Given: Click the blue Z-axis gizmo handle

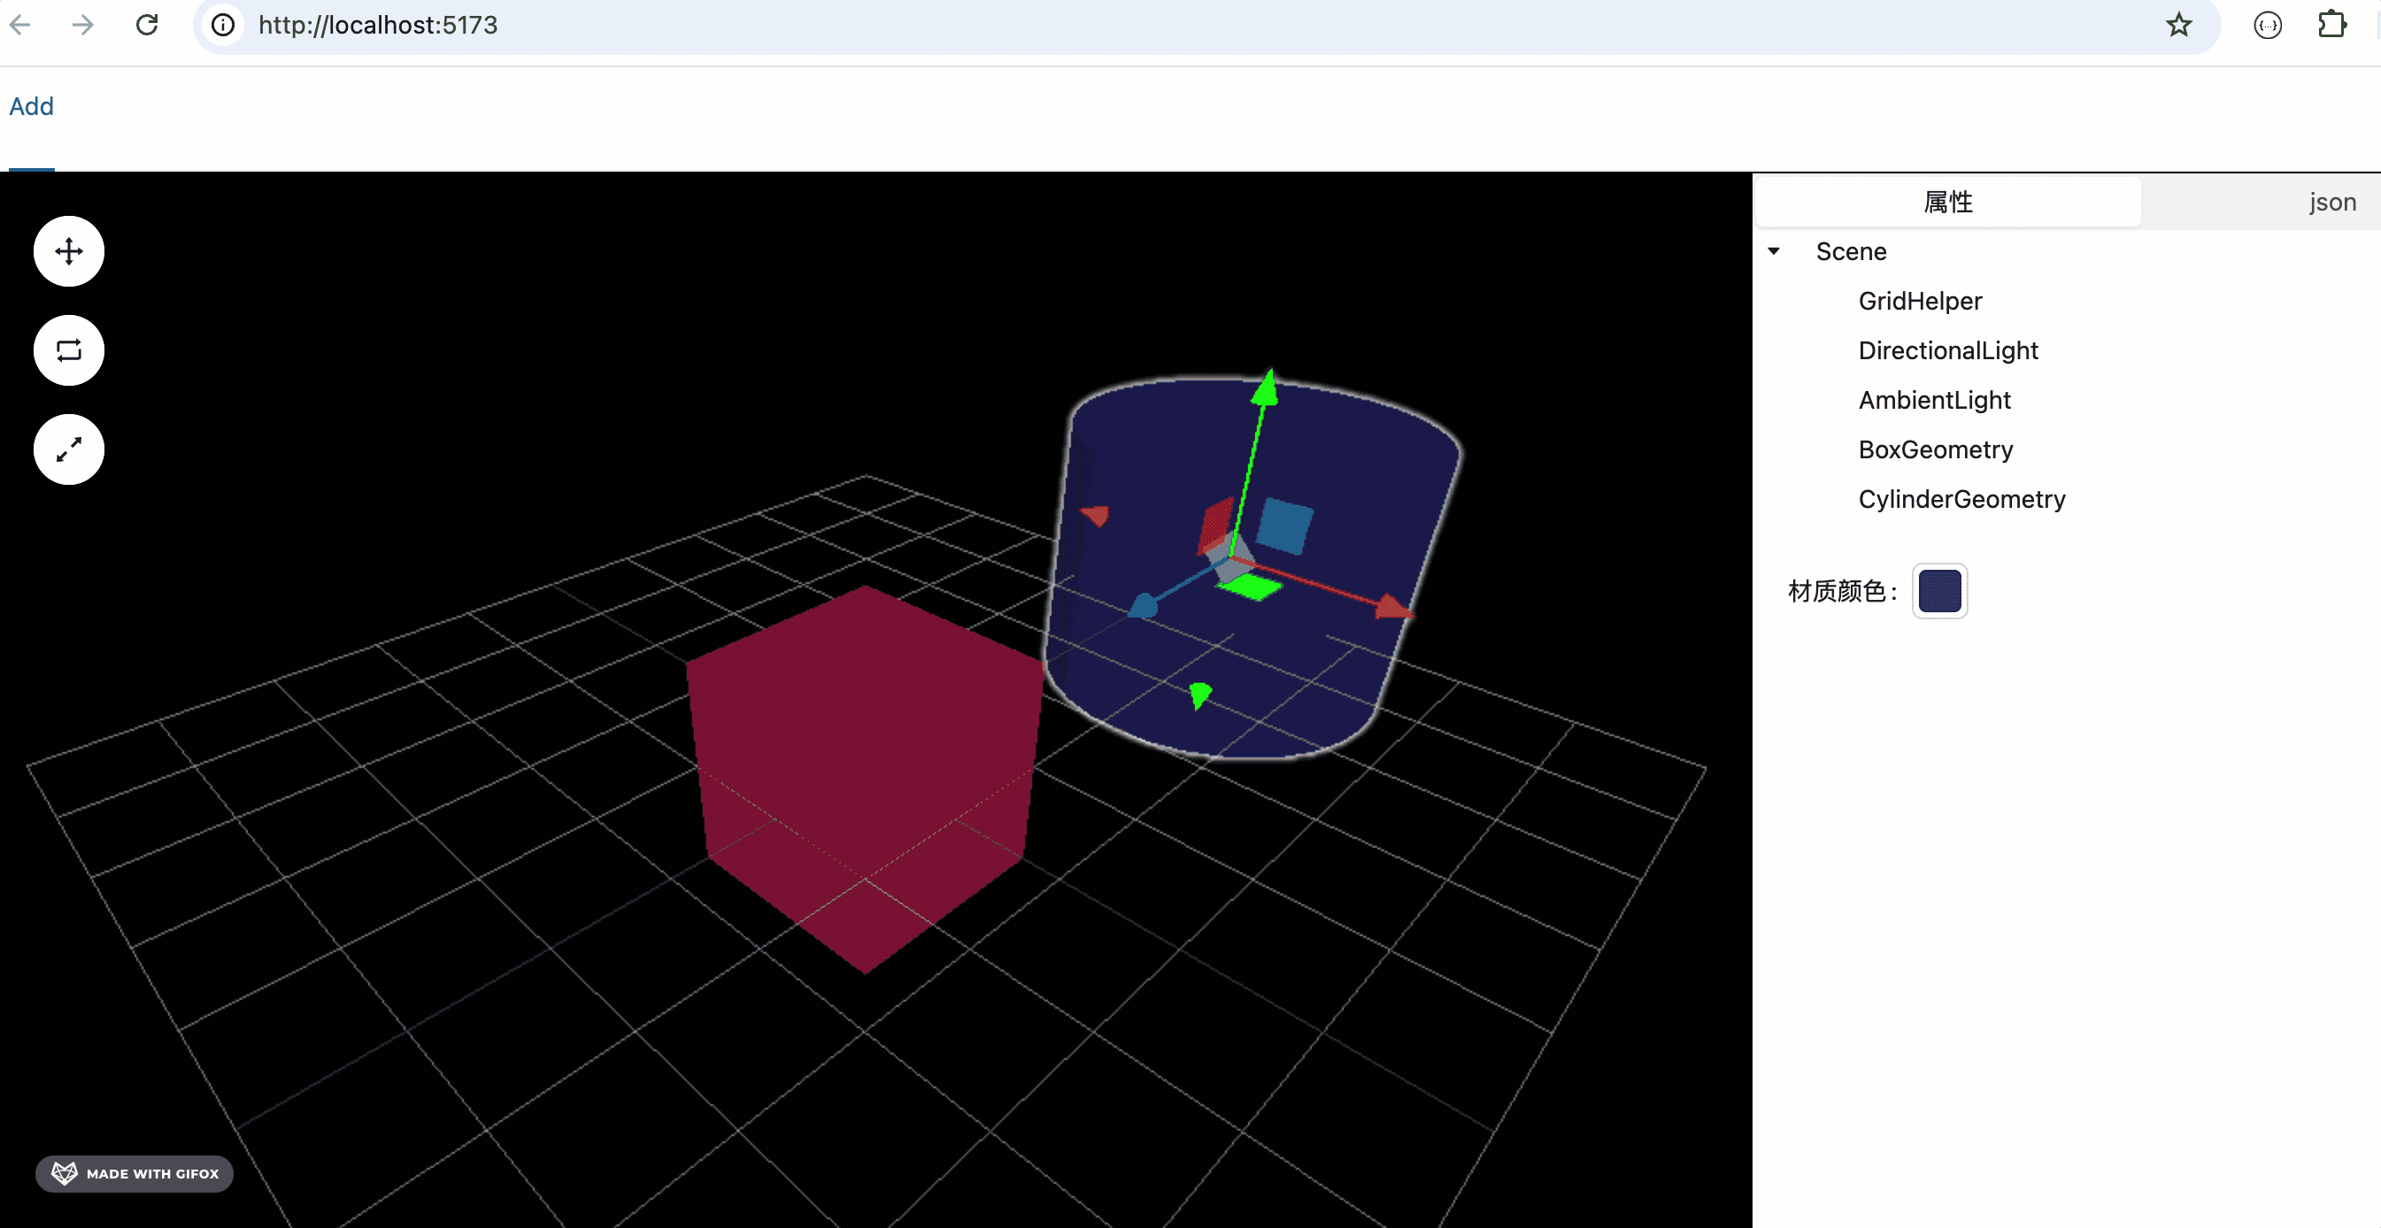Looking at the screenshot, I should [x=1144, y=606].
